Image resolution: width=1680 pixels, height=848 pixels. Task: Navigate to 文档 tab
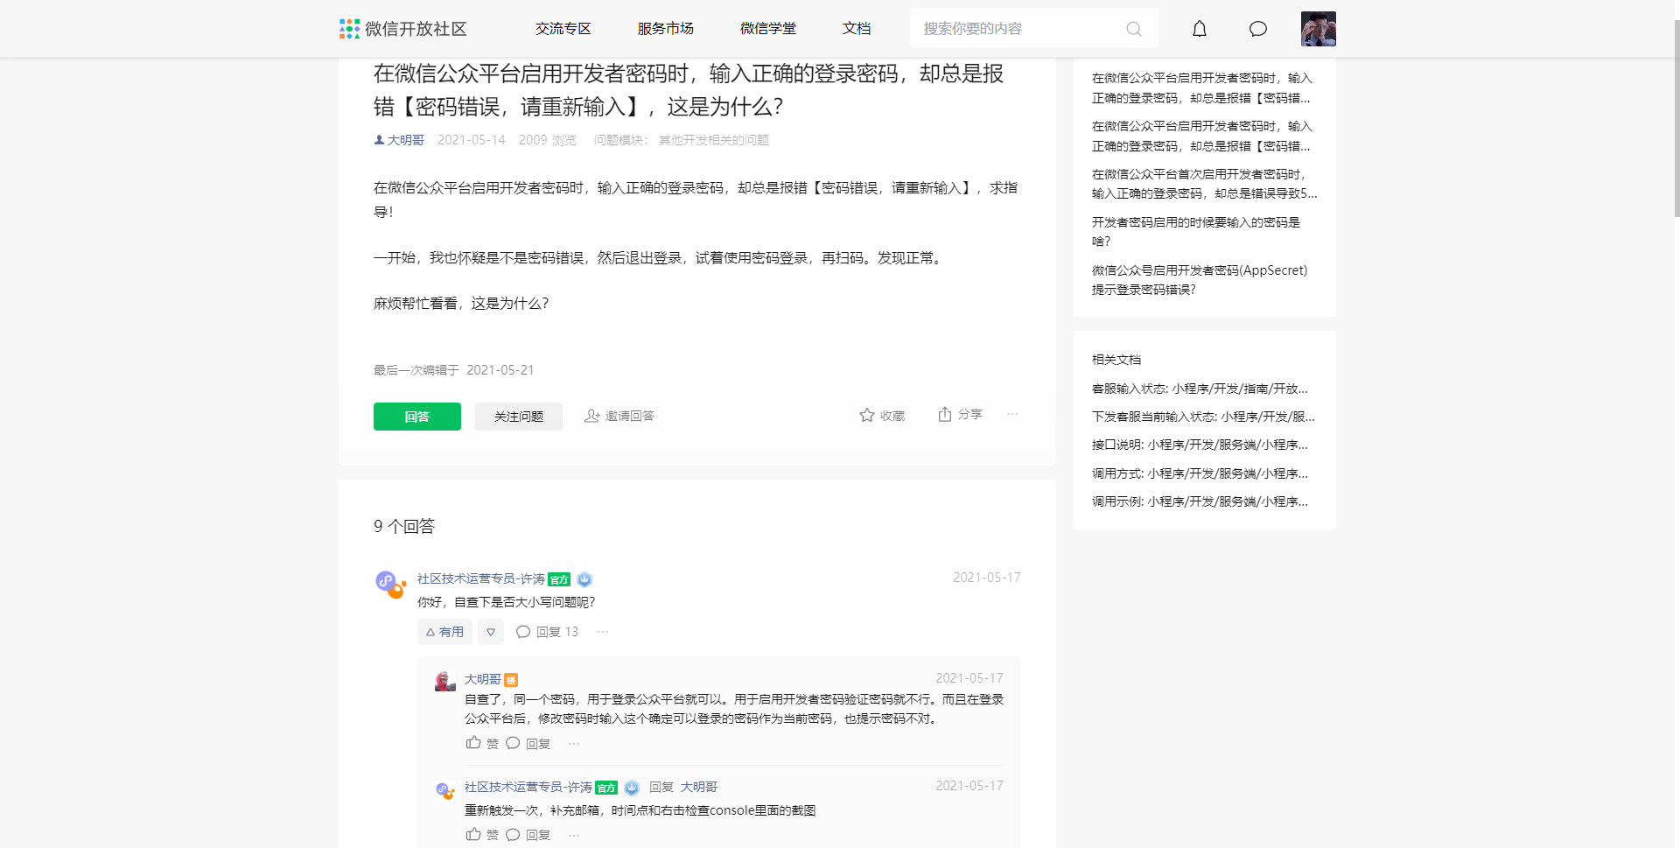[857, 29]
